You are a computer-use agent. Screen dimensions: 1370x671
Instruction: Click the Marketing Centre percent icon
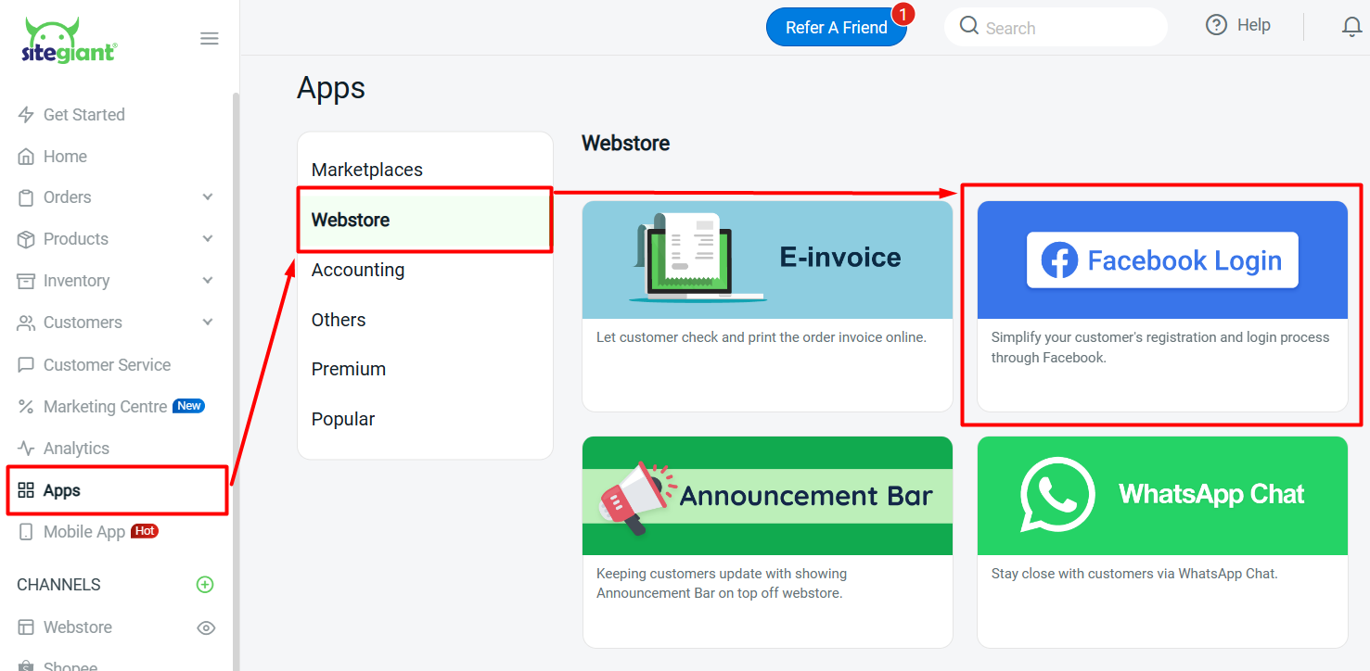pyautogui.click(x=26, y=407)
